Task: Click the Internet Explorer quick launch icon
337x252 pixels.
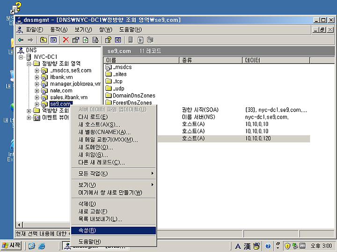Action: pos(42,246)
